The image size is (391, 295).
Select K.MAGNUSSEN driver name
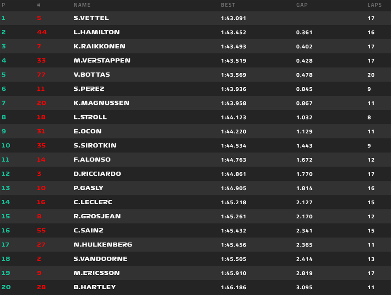click(x=101, y=103)
